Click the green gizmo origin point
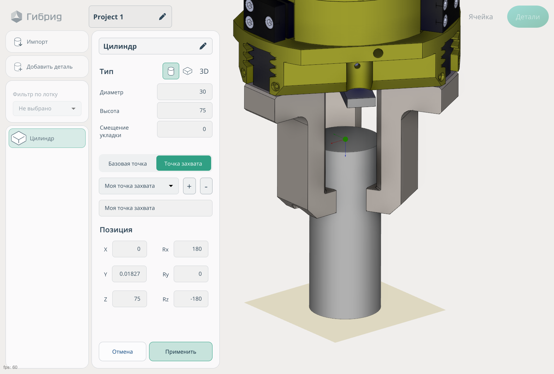The height and width of the screenshot is (374, 554). tap(345, 139)
